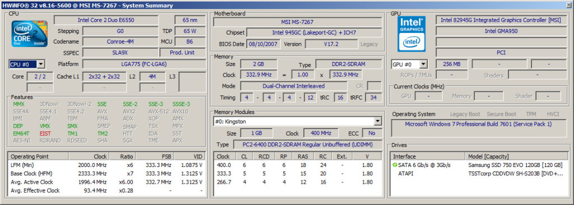Viewport: 574px width, 205px height.
Task: Select the LFM (Min) operating point row
Action: (107, 165)
